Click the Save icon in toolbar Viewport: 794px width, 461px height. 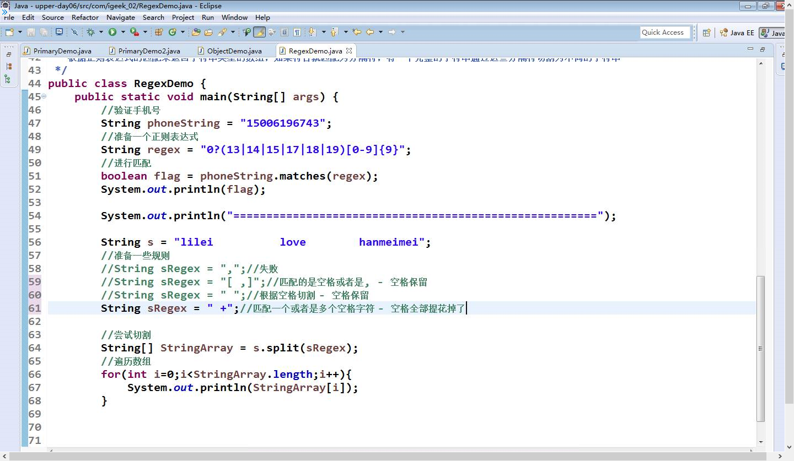pyautogui.click(x=31, y=32)
